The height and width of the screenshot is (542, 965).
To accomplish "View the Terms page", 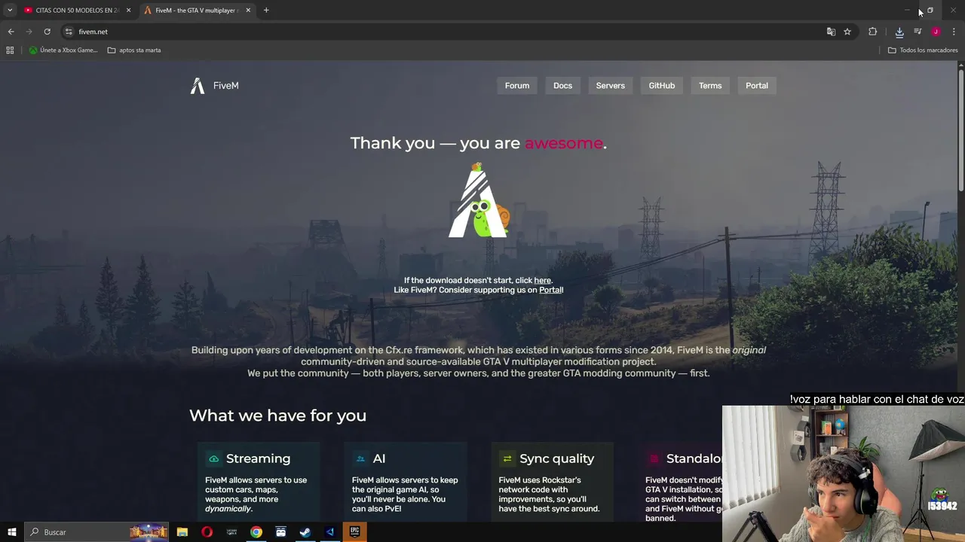I will (710, 86).
